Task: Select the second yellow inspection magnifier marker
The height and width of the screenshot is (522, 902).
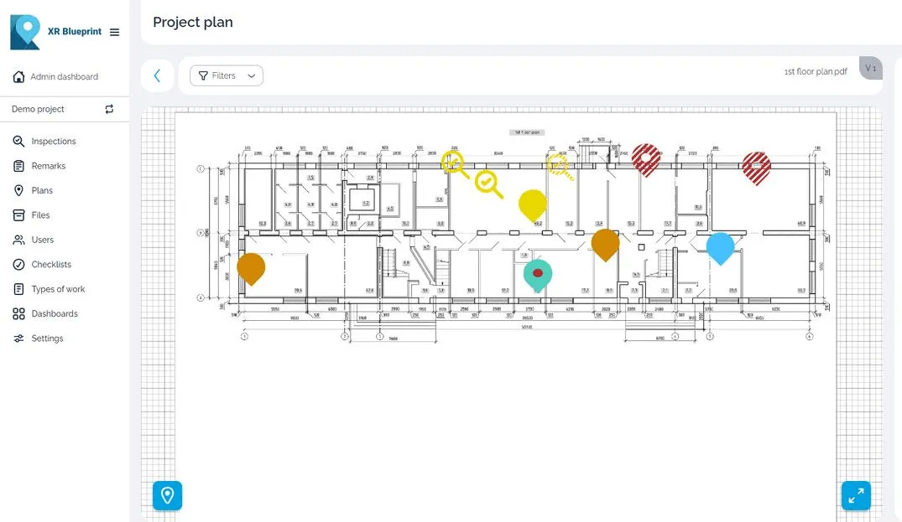Action: tap(489, 184)
